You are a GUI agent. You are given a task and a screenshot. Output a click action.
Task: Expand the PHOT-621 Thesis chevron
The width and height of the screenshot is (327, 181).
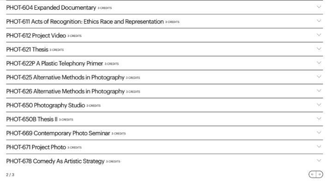pyautogui.click(x=319, y=49)
